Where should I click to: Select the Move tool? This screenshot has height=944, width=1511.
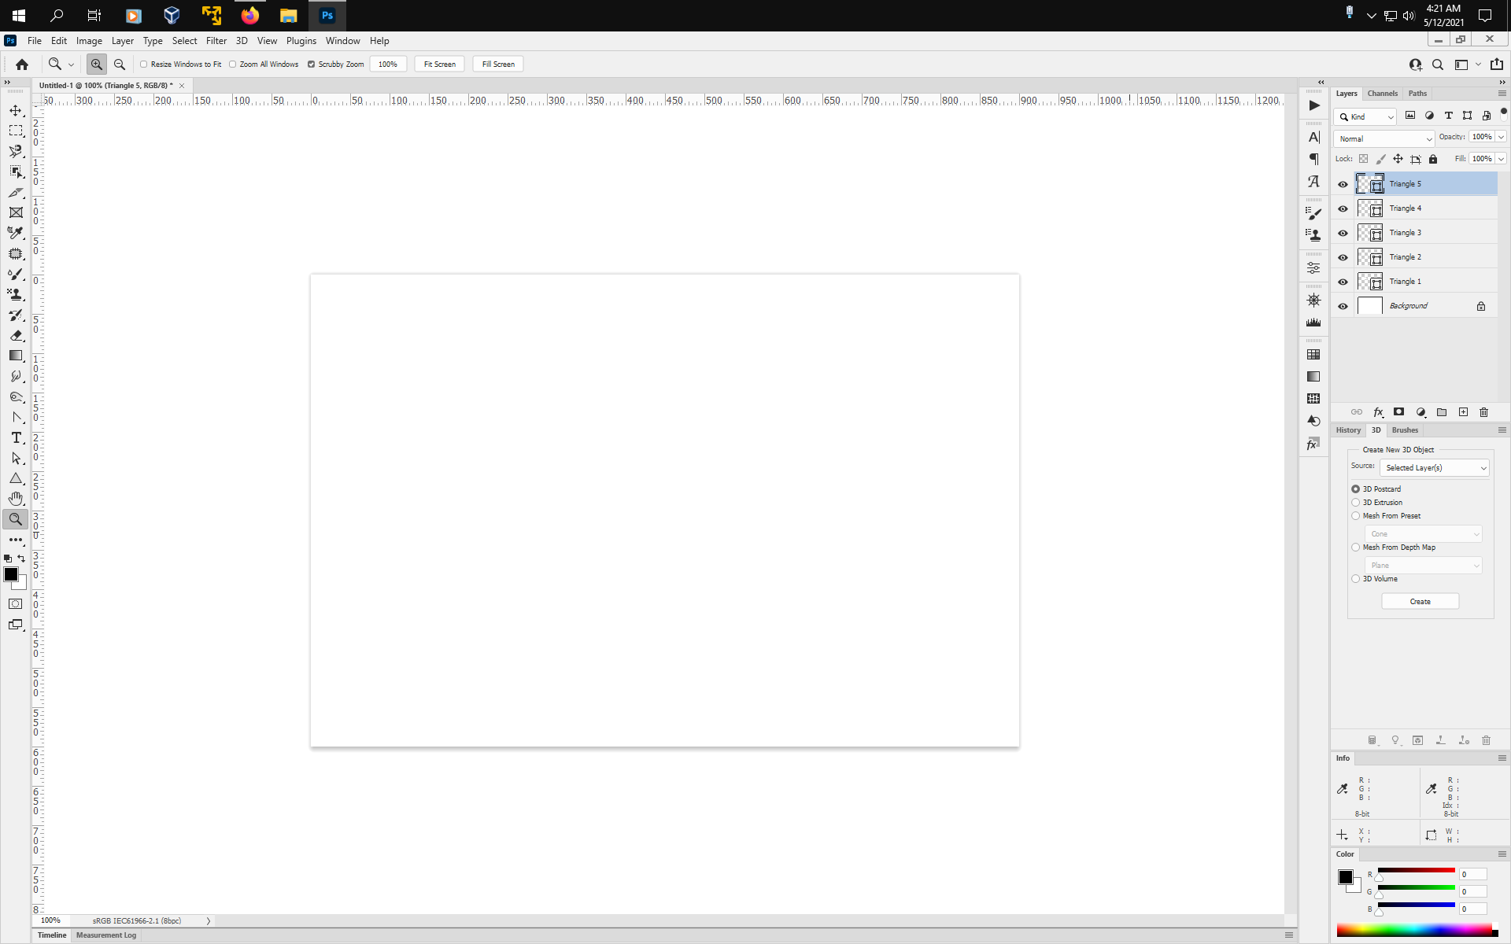(16, 110)
